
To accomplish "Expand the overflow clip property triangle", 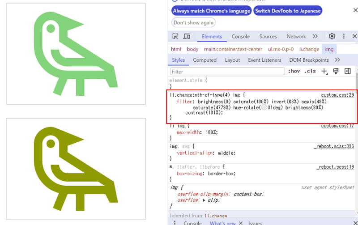I will [204, 200].
